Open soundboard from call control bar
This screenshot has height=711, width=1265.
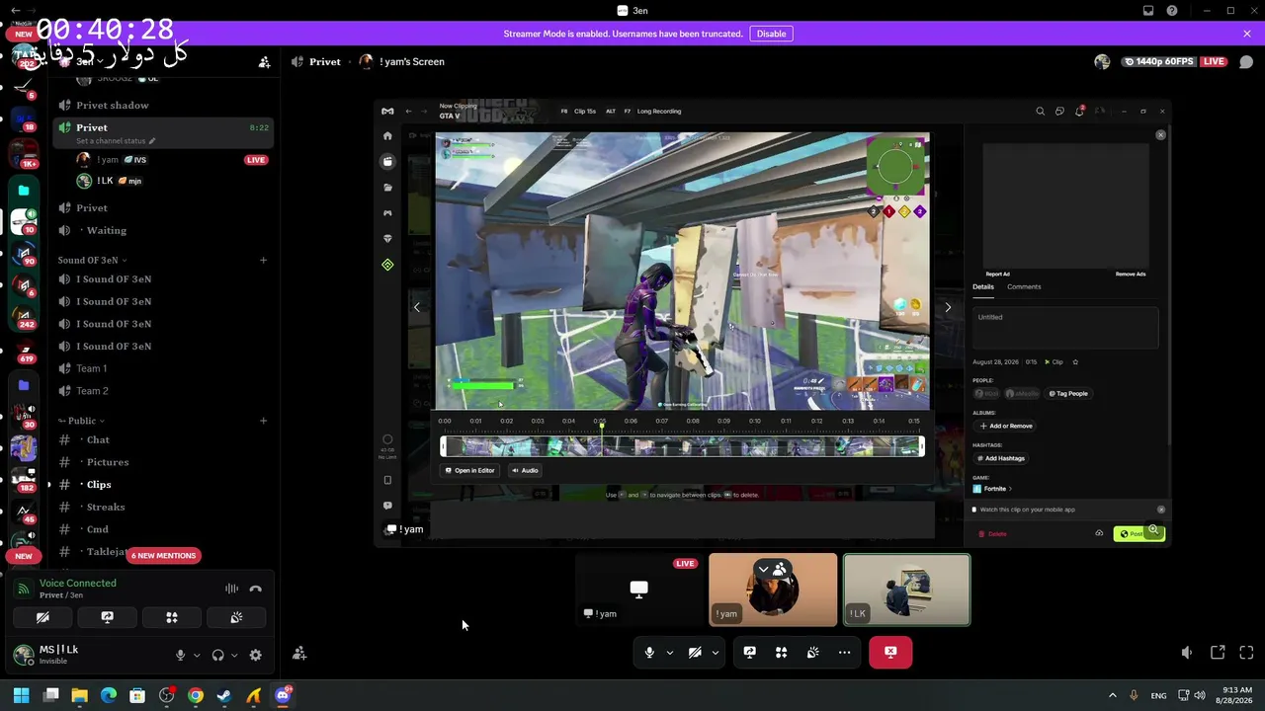(x=812, y=652)
